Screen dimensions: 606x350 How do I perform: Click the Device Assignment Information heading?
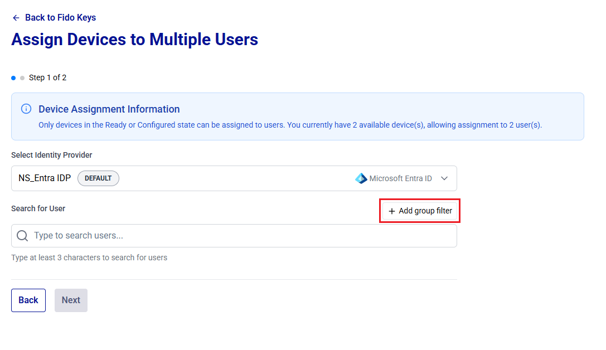109,109
